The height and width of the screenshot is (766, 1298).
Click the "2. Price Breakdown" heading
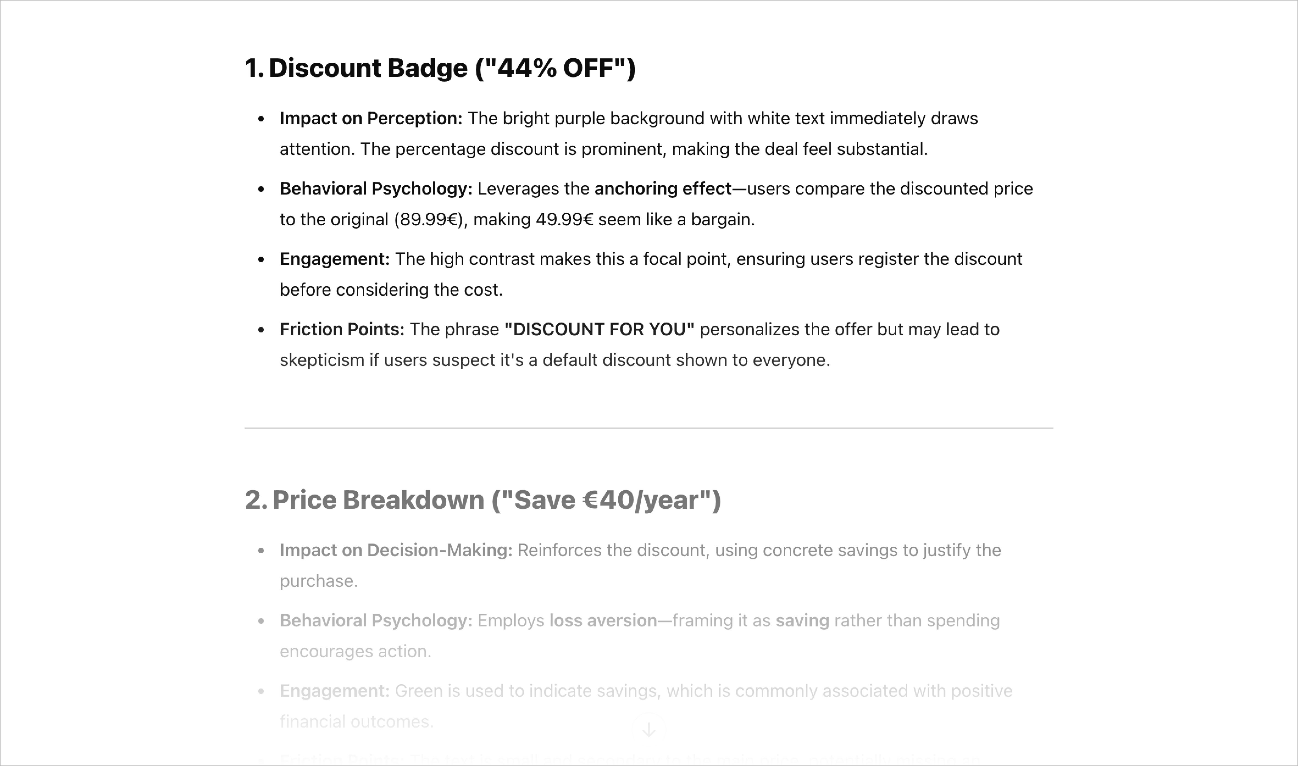pyautogui.click(x=482, y=500)
